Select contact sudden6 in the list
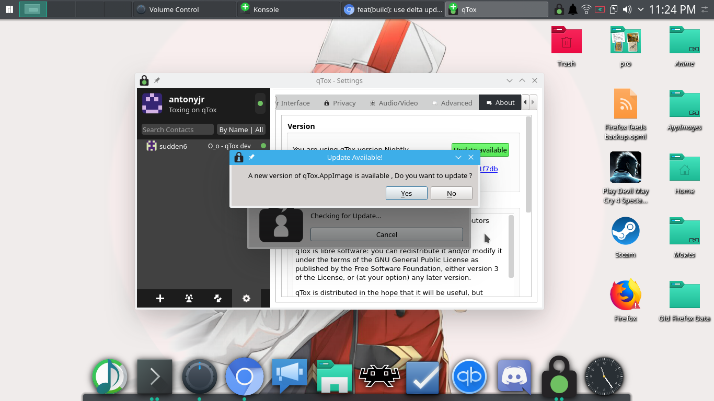Viewport: 714px width, 401px height. coord(203,146)
